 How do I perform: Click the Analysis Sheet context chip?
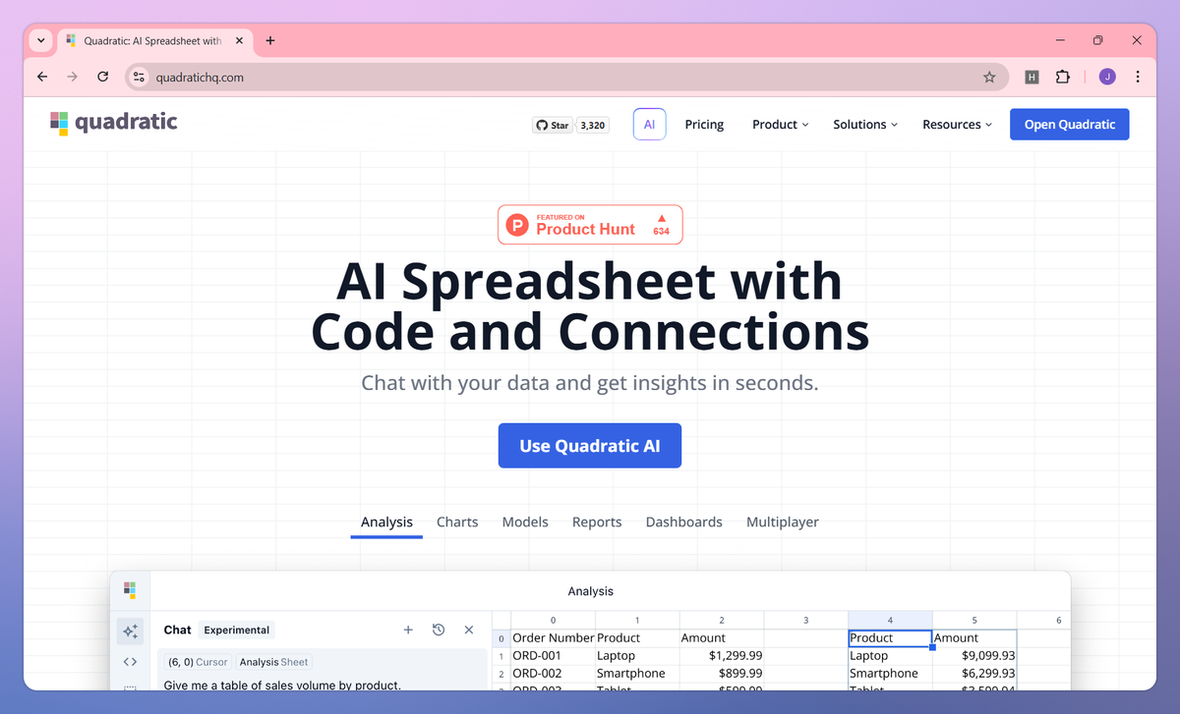coord(274,662)
